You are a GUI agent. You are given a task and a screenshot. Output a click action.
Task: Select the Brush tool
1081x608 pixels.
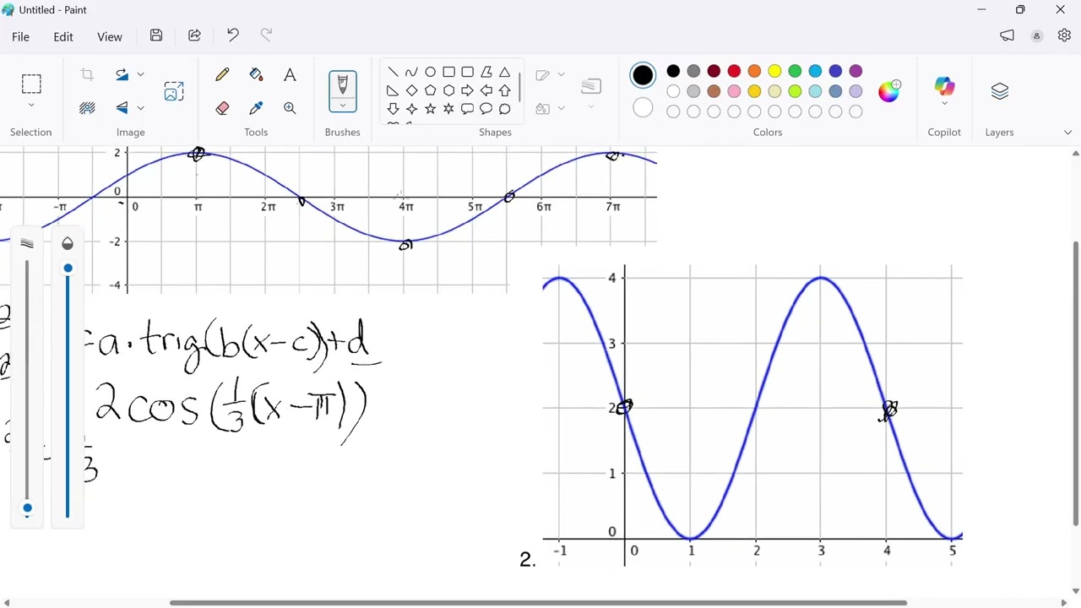pos(343,84)
